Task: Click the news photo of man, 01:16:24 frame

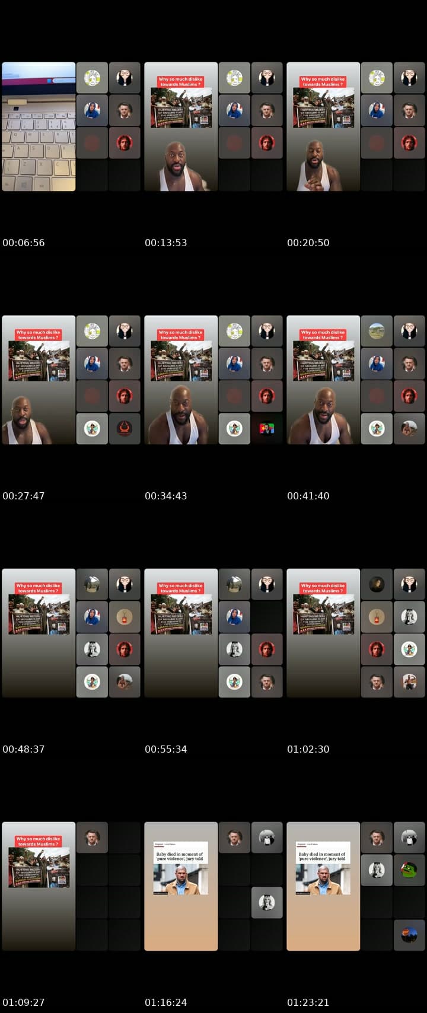Action: tap(181, 879)
